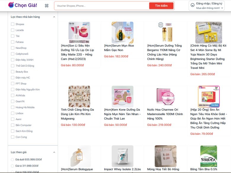Screen dimensions: 231x173
Task: Tick the Hoàng Hà Mobile checkbox
Action: 12,107
